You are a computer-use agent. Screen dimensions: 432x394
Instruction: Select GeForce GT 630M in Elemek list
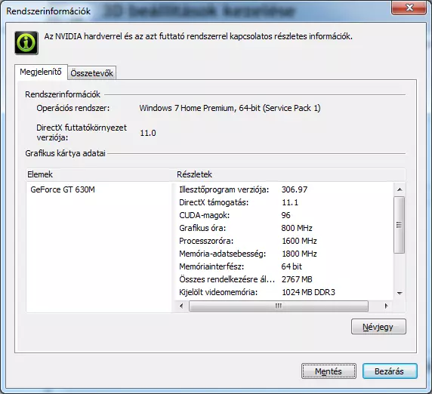(x=63, y=189)
